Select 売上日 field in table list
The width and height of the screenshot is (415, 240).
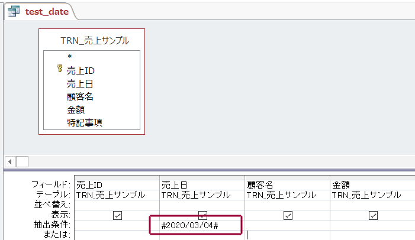click(79, 83)
